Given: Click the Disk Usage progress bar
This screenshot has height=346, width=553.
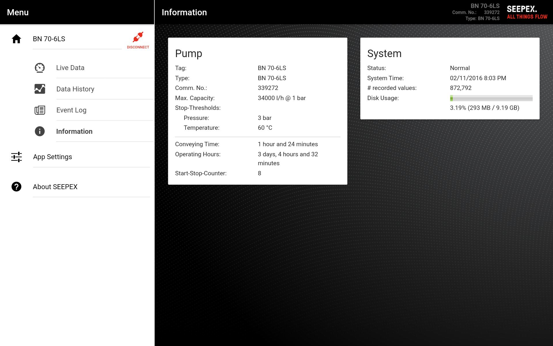Looking at the screenshot, I should point(491,98).
